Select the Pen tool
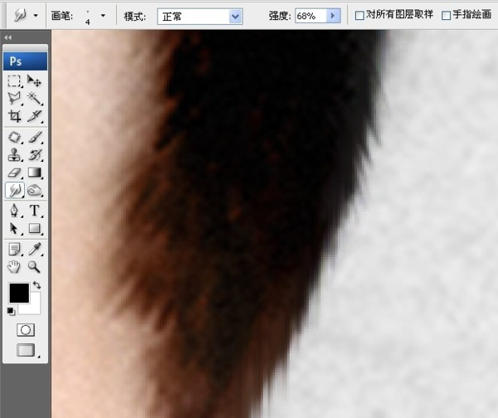This screenshot has height=418, width=498. 14,211
